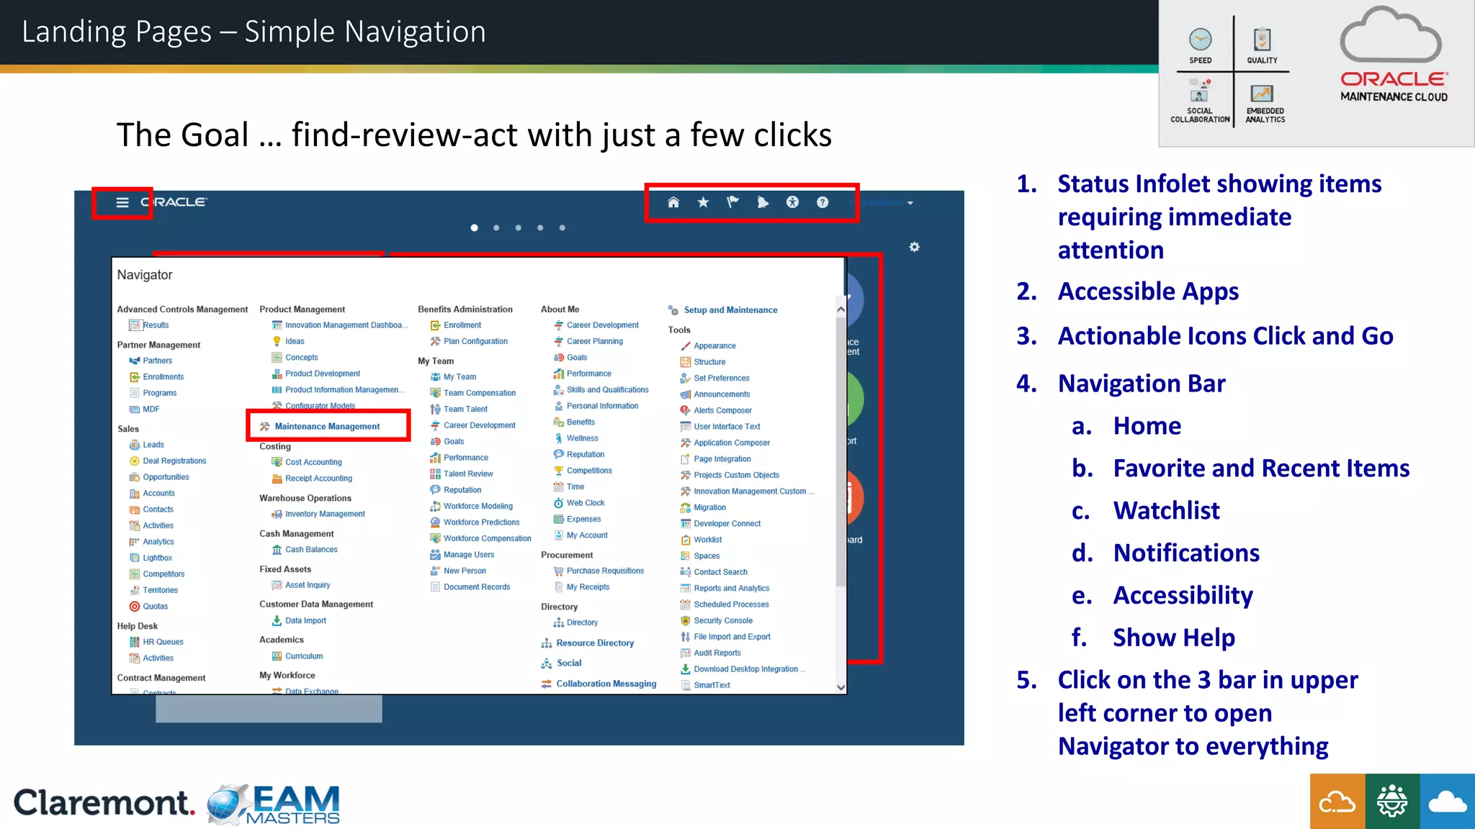Click the Navigator scrollbar down arrow
This screenshot has height=829, width=1475.
pos(840,687)
